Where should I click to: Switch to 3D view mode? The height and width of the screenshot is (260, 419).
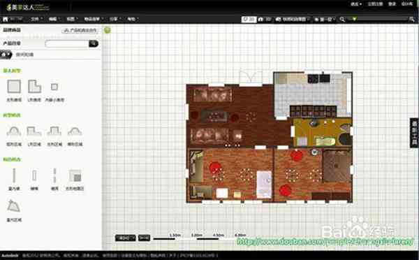265,20
